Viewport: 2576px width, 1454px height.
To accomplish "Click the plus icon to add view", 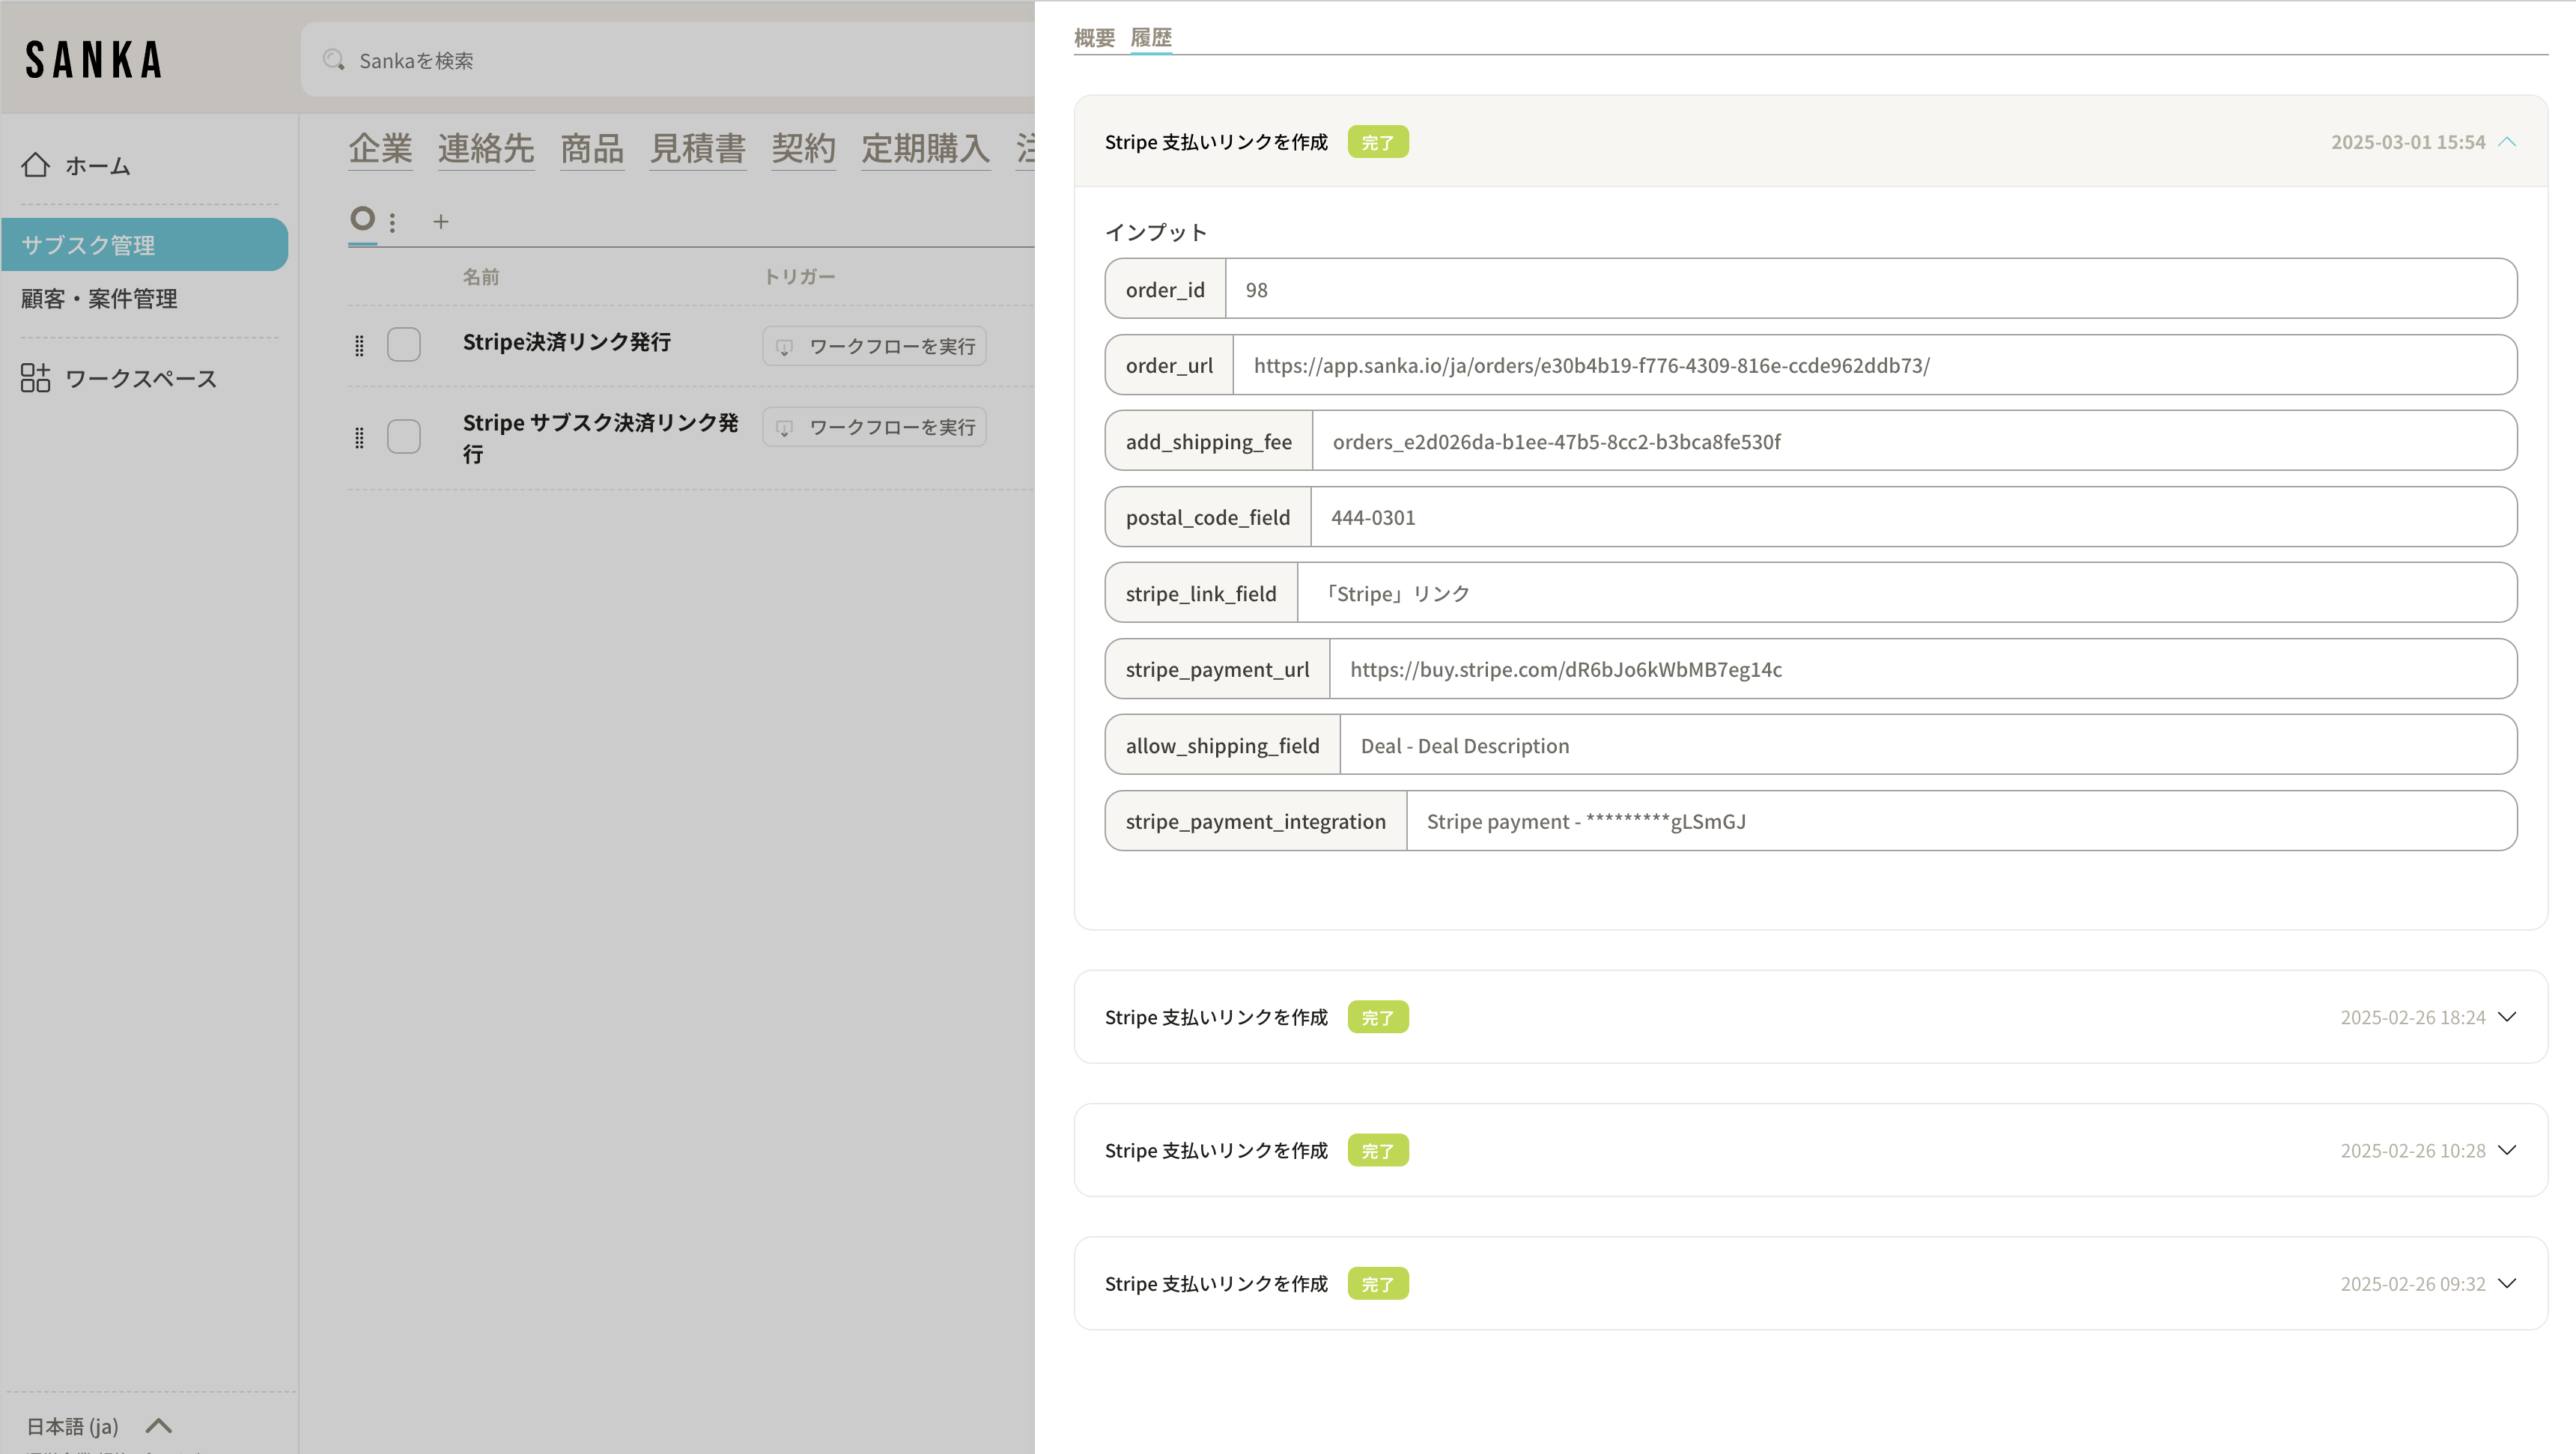I will [440, 222].
